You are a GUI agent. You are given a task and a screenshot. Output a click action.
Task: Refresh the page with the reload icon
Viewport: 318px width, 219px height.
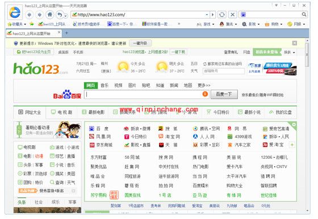click(x=222, y=15)
